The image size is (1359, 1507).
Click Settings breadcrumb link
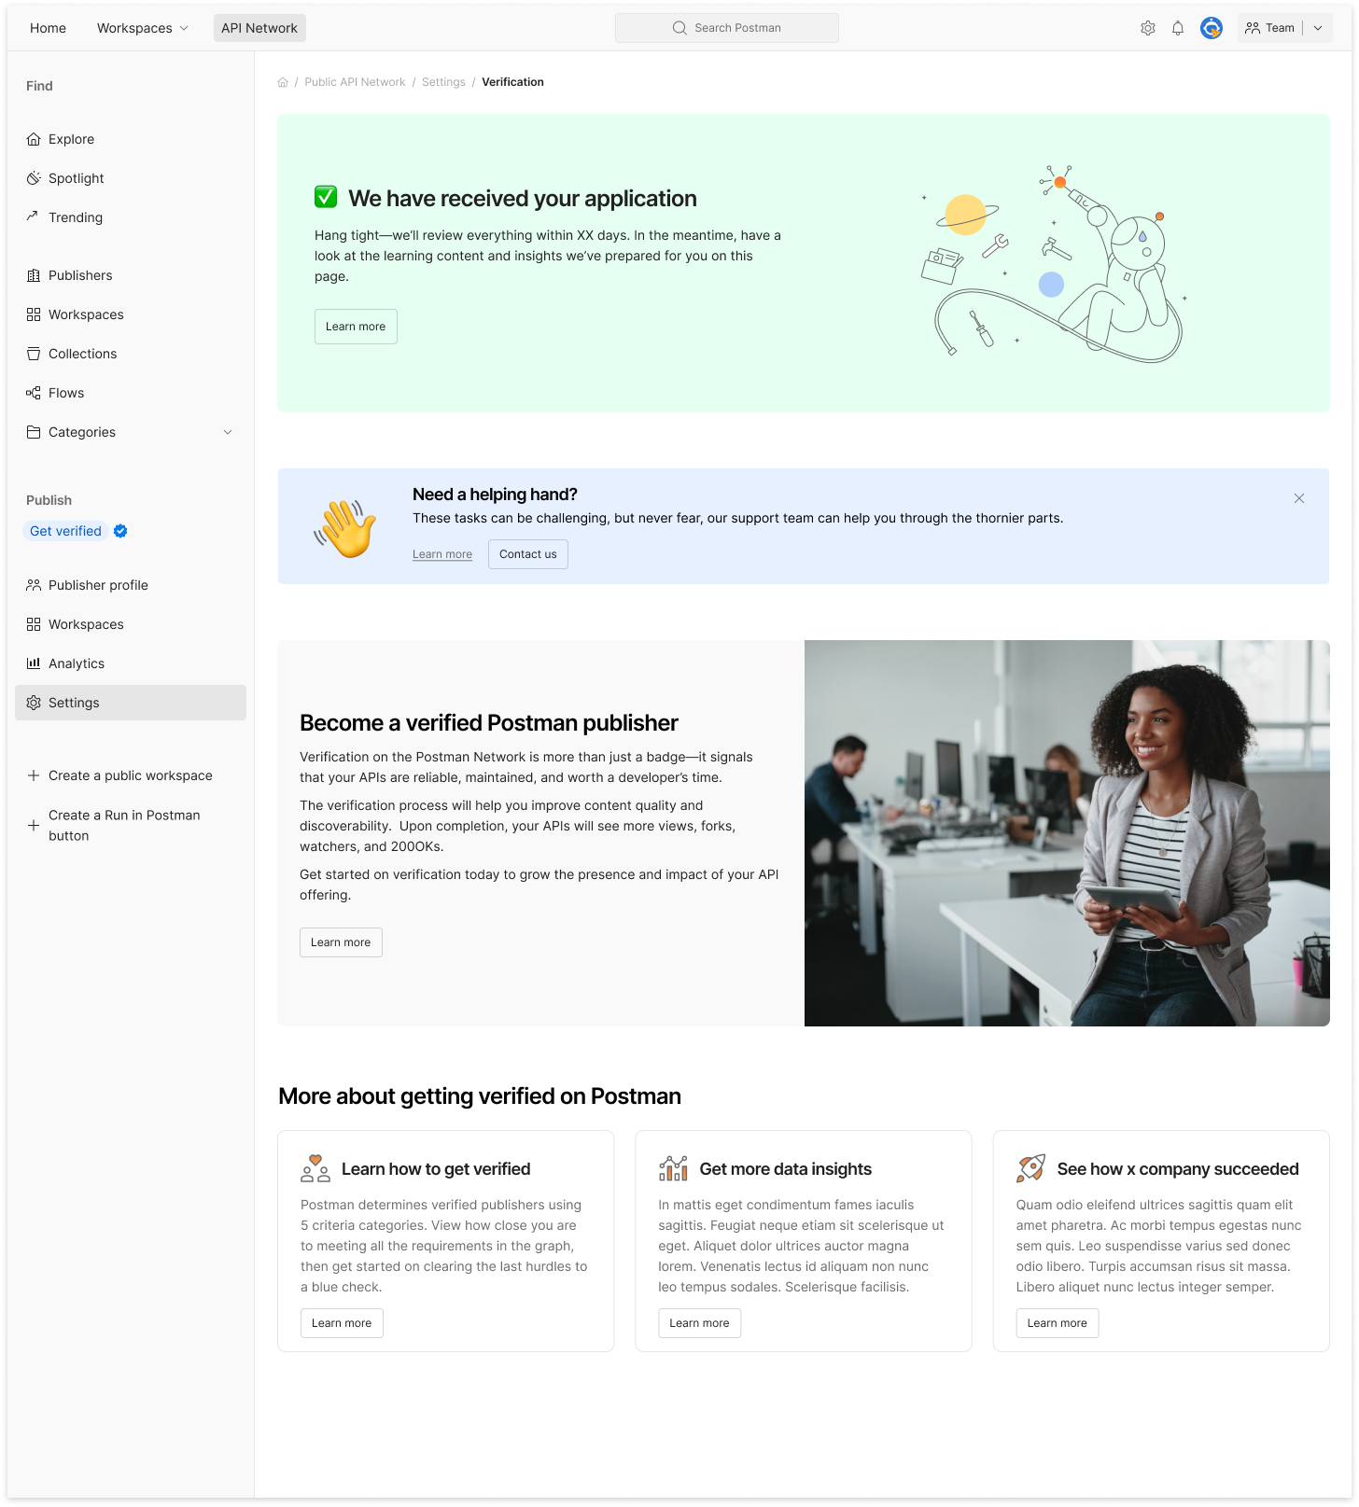443,82
